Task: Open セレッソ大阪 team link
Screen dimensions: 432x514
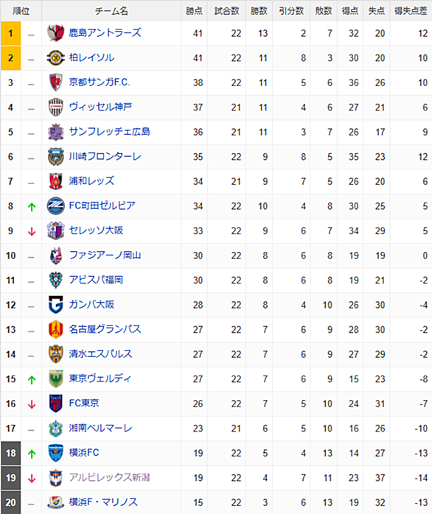Action: (x=96, y=230)
